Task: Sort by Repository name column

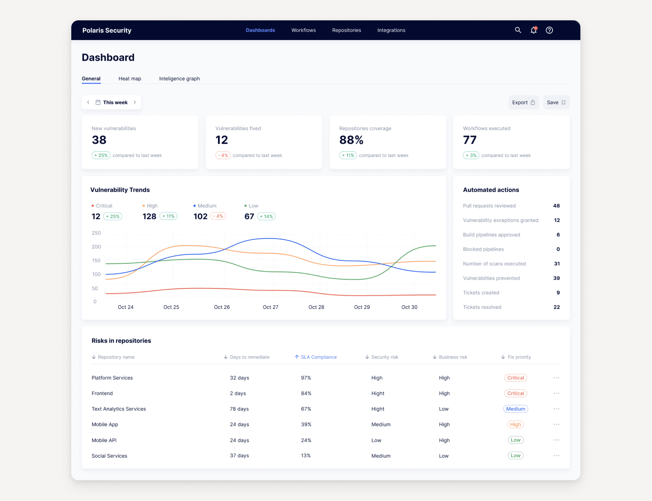Action: coord(113,357)
